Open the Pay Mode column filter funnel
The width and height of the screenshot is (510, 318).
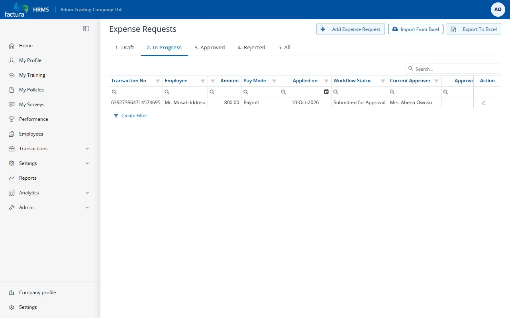(274, 81)
